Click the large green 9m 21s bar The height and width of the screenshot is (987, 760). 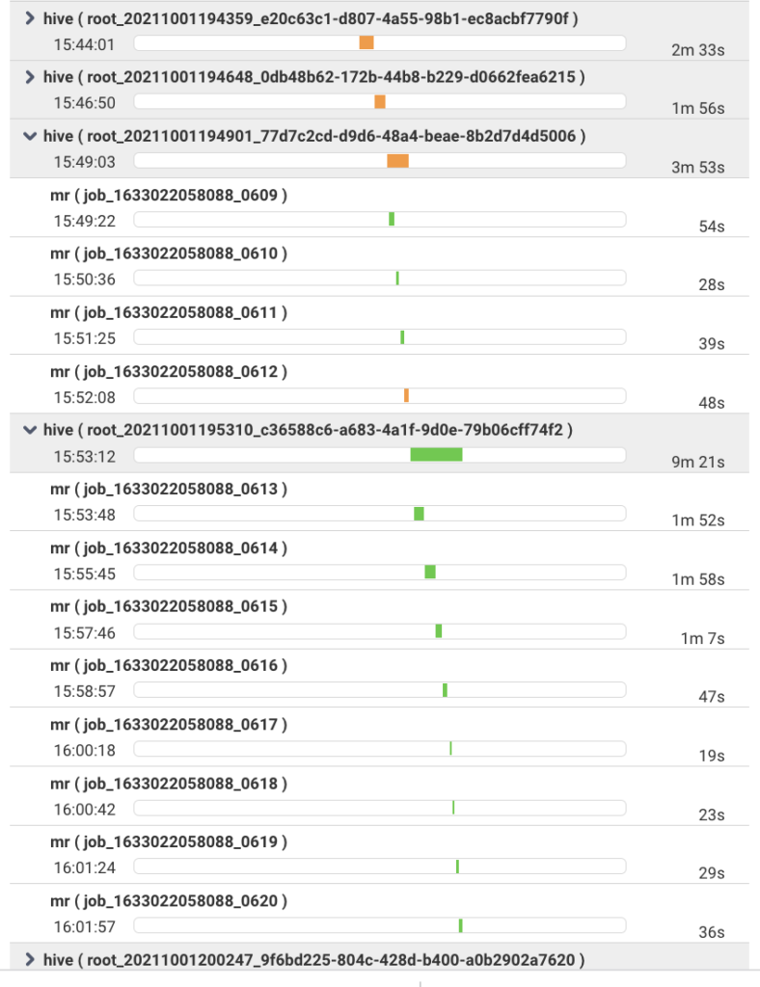tap(436, 455)
